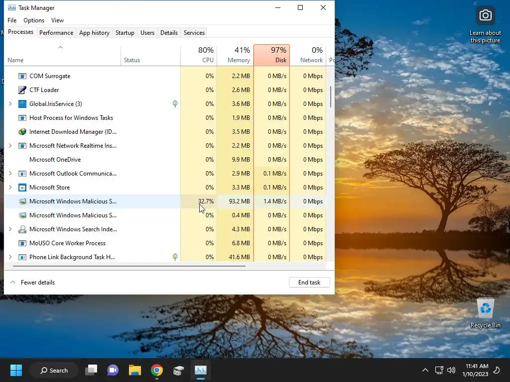Click the horizontal scrollbar in process list
Viewport: 510px width, 382px height.
tap(129, 266)
